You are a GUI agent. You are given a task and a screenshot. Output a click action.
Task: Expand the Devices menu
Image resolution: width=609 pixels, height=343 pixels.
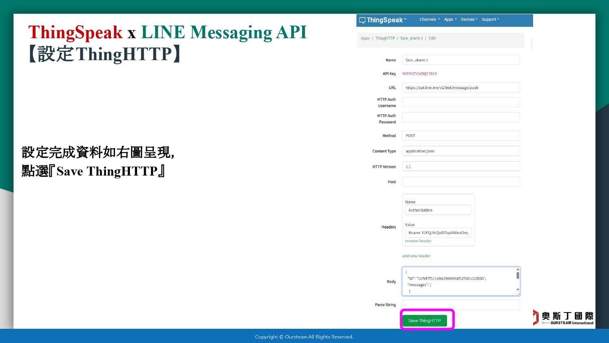(x=469, y=20)
